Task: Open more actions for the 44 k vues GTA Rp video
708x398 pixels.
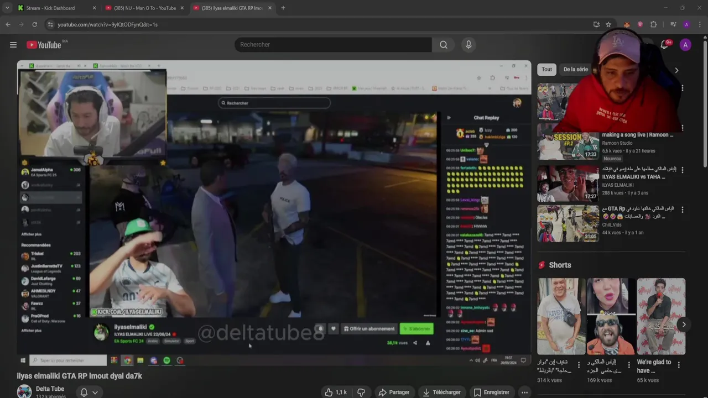Action: (x=682, y=210)
